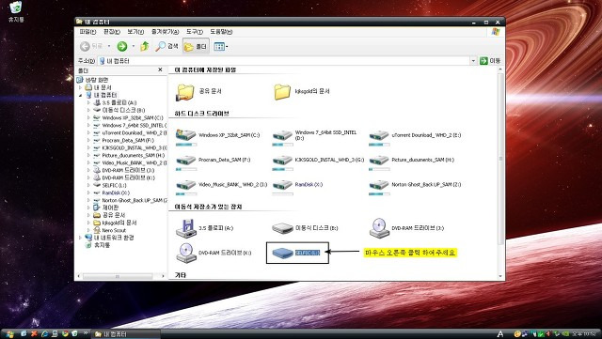Viewport: 602px width, 339px height.
Task: Select the Program_Data_SAM (F:) drive icon
Action: pyautogui.click(x=186, y=160)
